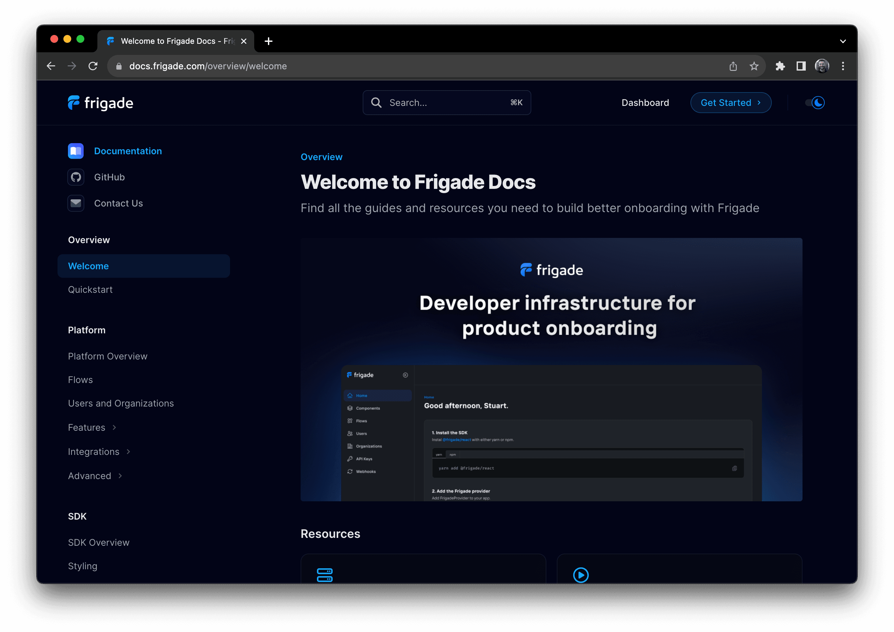894x632 pixels.
Task: Go back with the browser back arrow
Action: 51,66
